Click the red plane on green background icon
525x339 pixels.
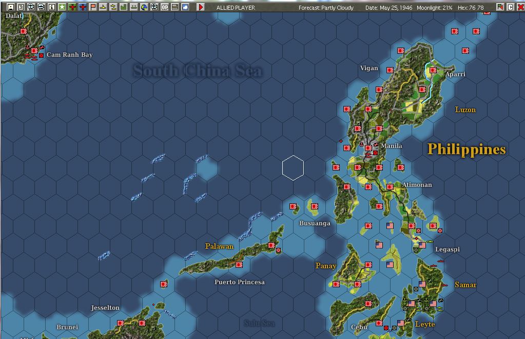72,7
